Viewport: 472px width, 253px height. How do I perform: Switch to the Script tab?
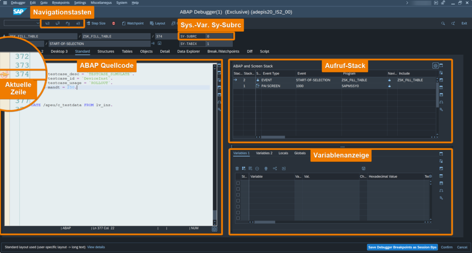point(264,51)
